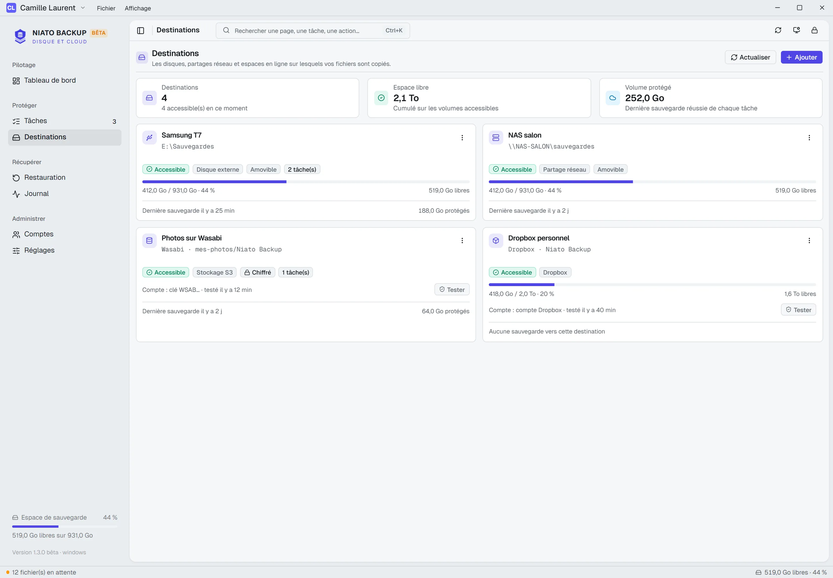Click Tester on Dropbox personnel card
The image size is (833, 578).
point(798,310)
